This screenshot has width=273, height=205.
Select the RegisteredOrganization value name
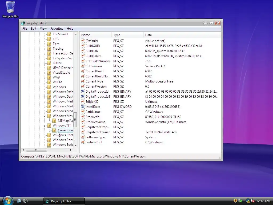98,127
